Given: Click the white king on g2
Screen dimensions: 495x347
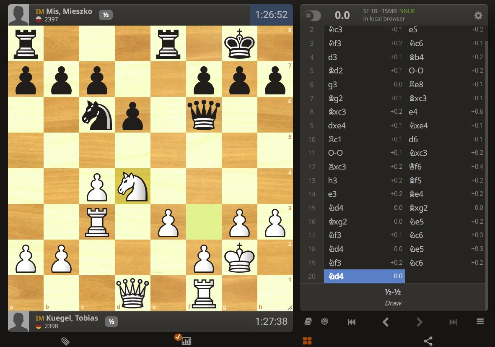Looking at the screenshot, I should pos(240,258).
